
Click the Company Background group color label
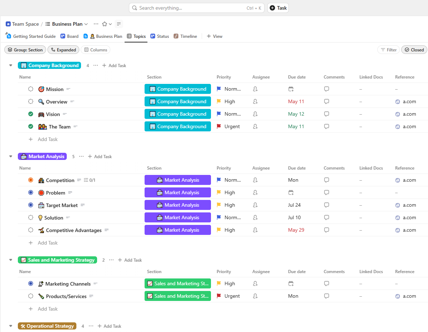click(49, 66)
